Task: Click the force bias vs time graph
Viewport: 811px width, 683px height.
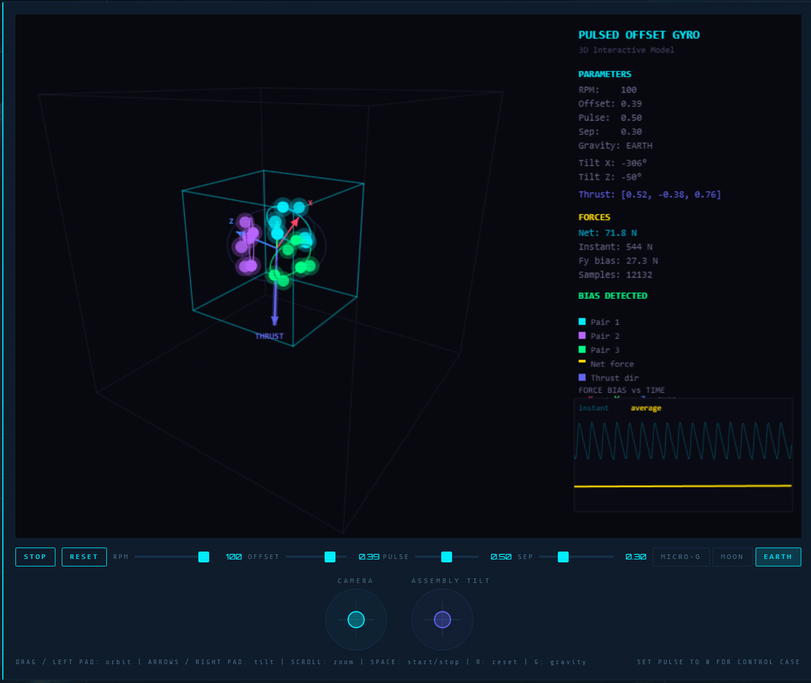Action: click(x=683, y=455)
